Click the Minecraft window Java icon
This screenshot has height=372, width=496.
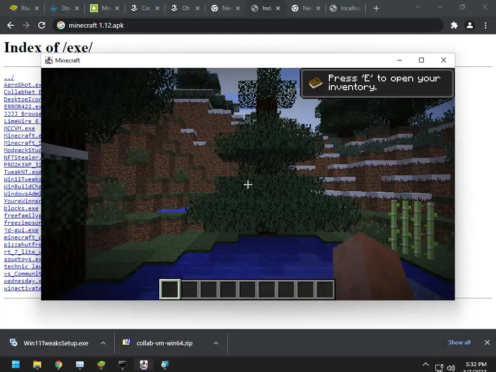pyautogui.click(x=49, y=61)
